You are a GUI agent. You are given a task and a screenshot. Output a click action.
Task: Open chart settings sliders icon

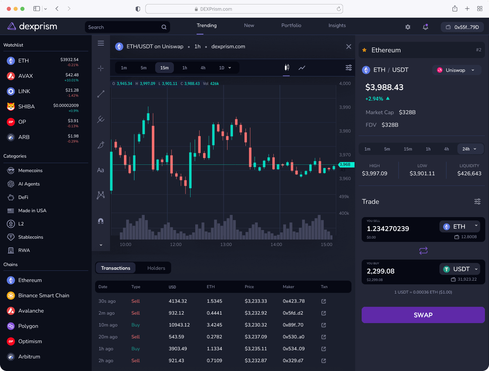pyautogui.click(x=349, y=68)
